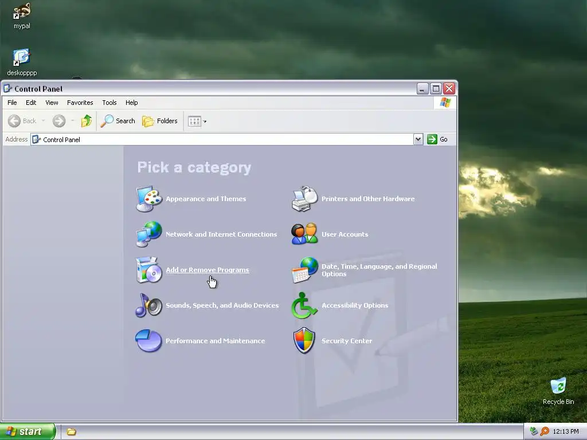Image resolution: width=587 pixels, height=440 pixels.
Task: Open the Favorites menu
Action: [80, 103]
